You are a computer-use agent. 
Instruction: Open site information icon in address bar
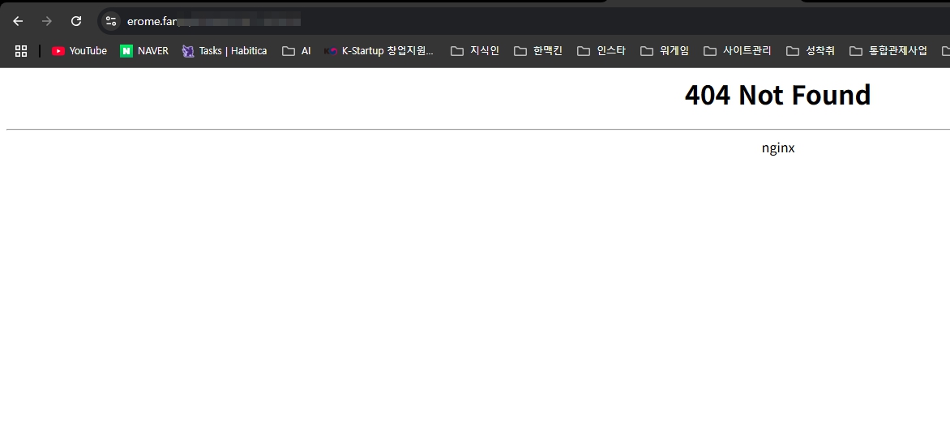[111, 21]
